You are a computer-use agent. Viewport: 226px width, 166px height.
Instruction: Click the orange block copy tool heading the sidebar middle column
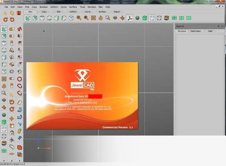12,29
